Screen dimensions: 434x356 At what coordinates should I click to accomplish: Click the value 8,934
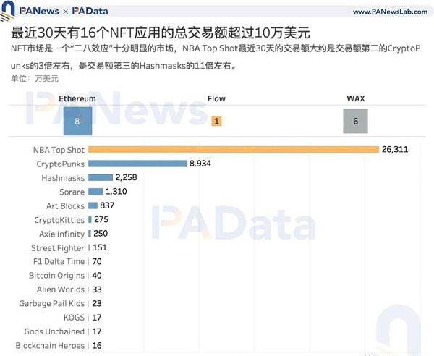coord(200,164)
